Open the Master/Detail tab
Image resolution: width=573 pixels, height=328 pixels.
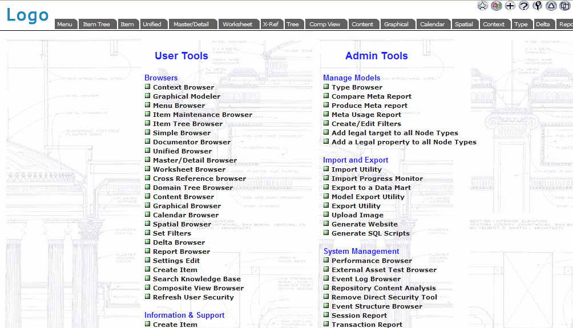(x=191, y=24)
